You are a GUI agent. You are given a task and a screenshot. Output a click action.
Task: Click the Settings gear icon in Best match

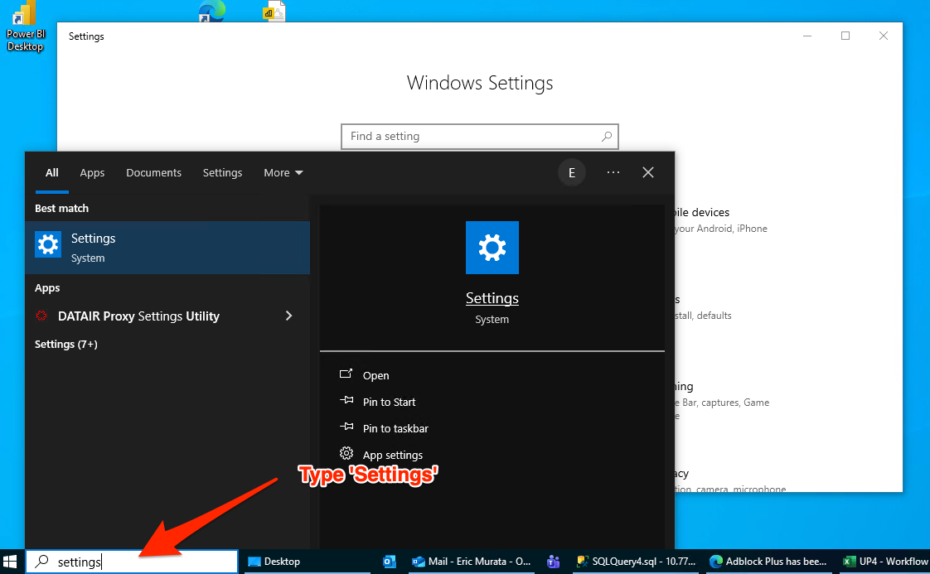click(x=48, y=244)
